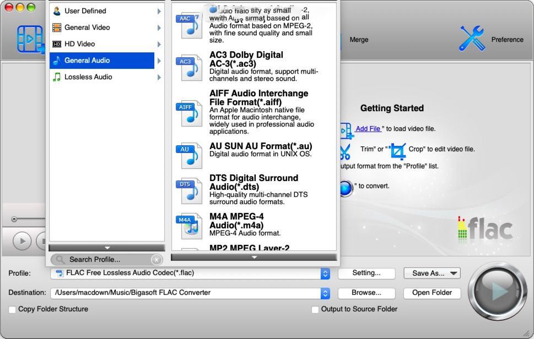The width and height of the screenshot is (534, 339).
Task: Expand the HD Video submenu arrow
Action: (159, 44)
